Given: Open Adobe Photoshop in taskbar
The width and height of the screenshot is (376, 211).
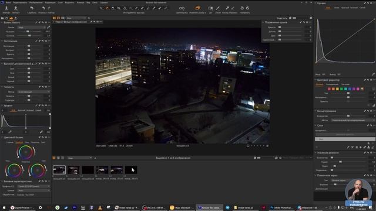Looking at the screenshot, I should [281, 207].
